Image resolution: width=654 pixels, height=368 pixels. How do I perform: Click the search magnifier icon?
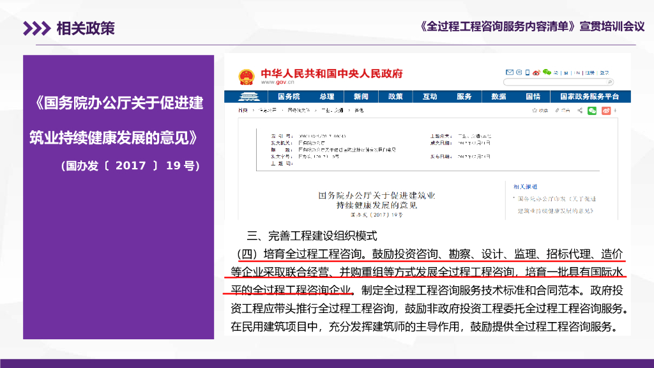coord(609,82)
